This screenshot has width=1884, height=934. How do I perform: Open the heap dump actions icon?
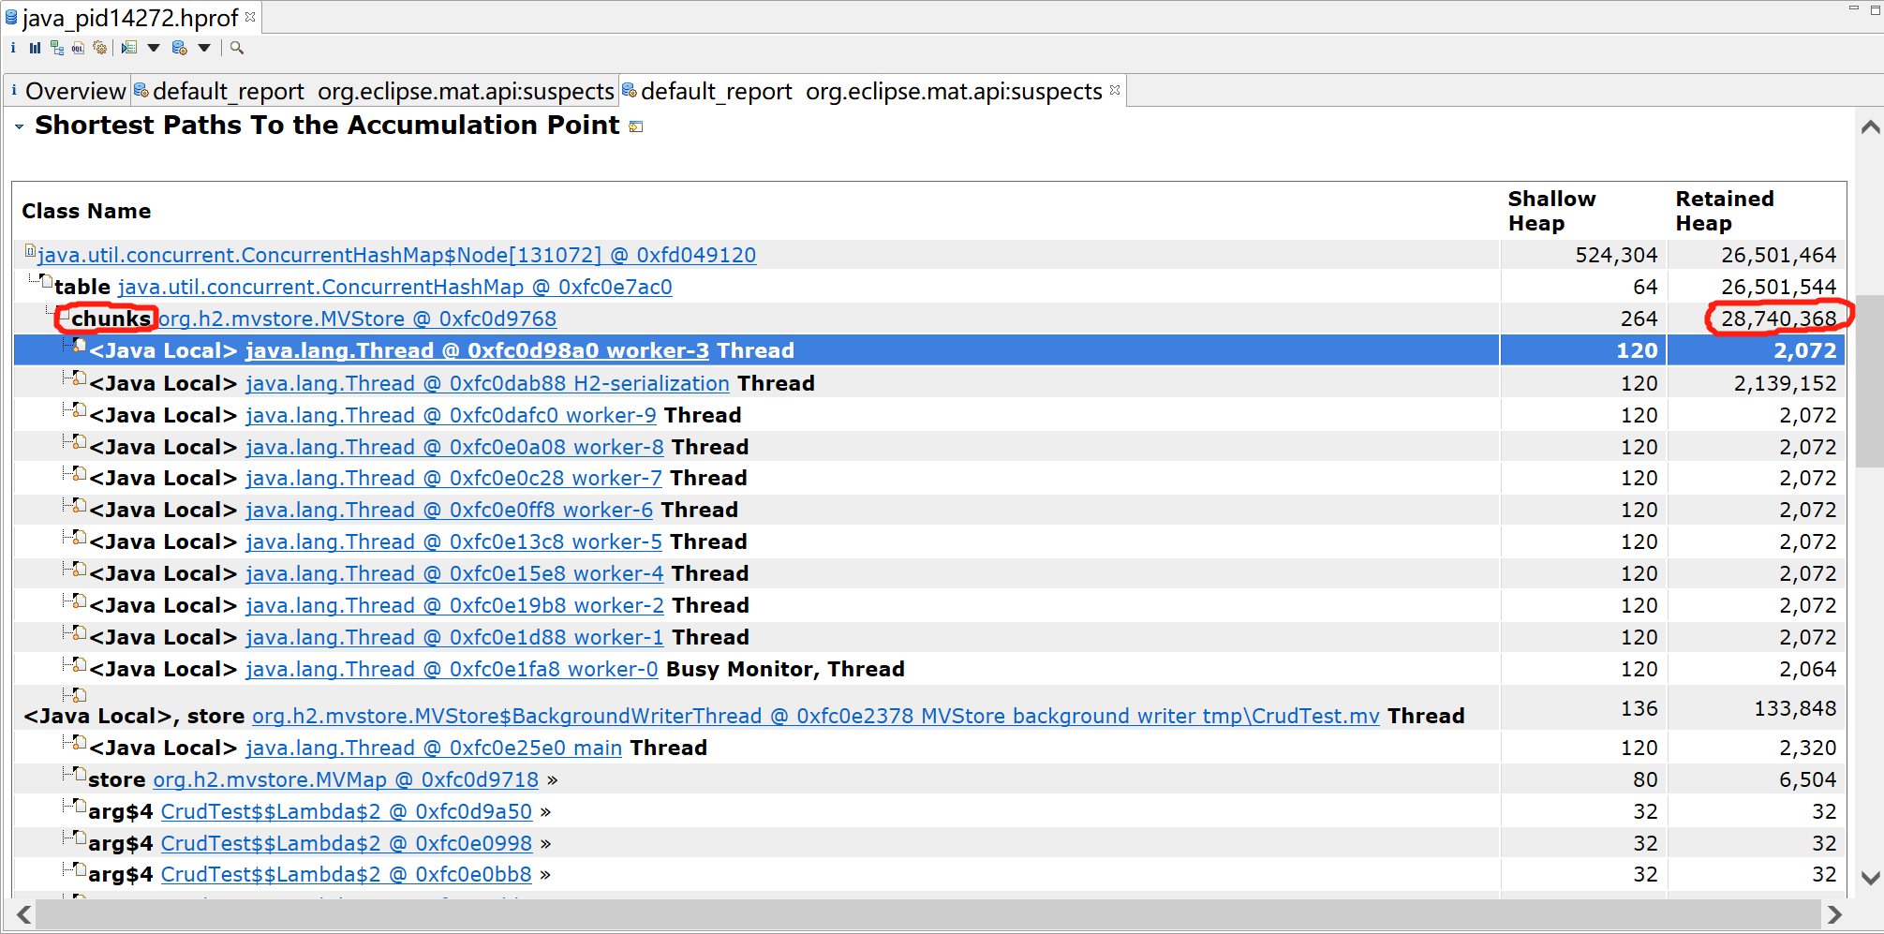tap(179, 48)
